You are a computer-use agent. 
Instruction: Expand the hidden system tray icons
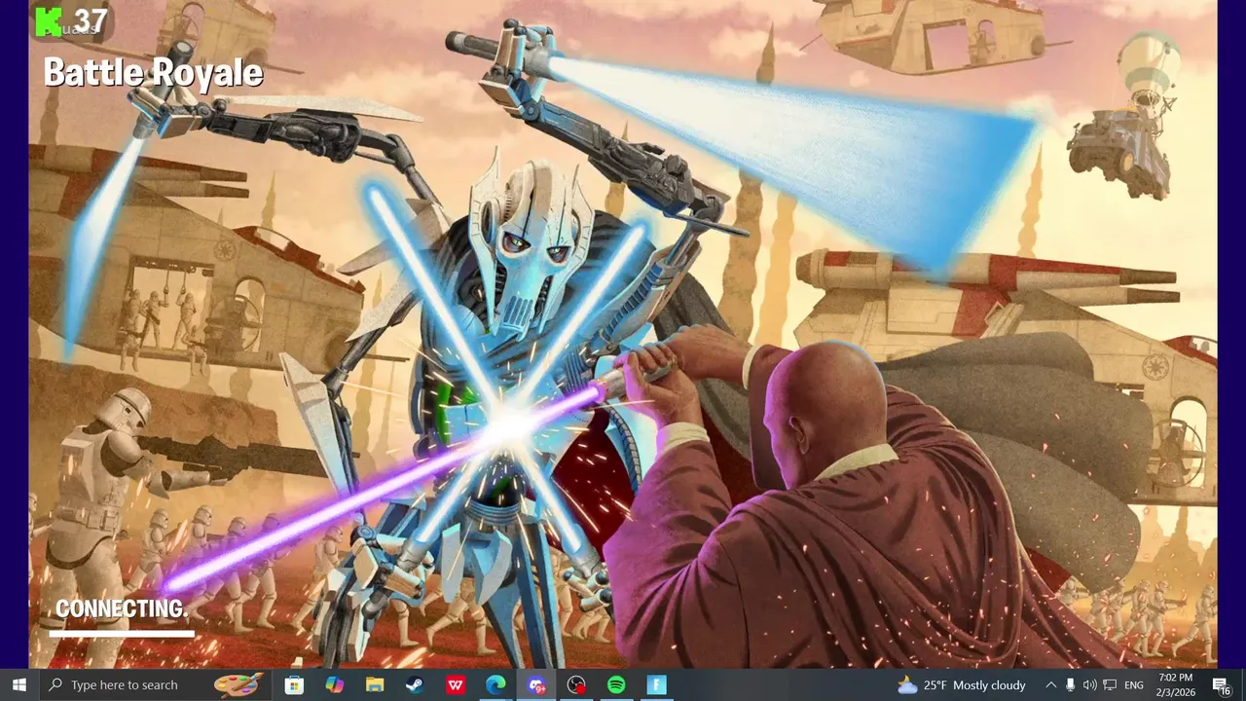coord(1050,685)
